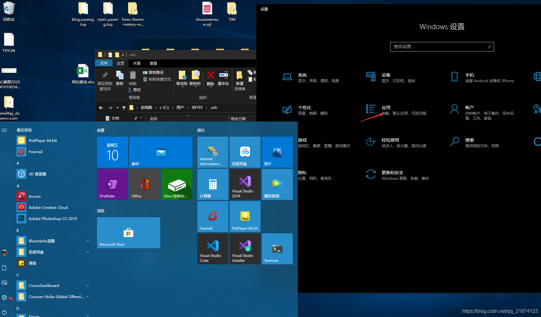Open the Foxmail tile

pos(213,217)
